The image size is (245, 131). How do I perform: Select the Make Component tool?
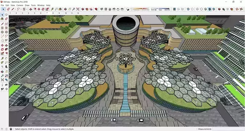click(x=6, y=15)
